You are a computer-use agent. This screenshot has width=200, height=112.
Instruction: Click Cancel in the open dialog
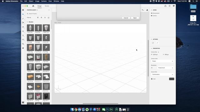pos(126,18)
